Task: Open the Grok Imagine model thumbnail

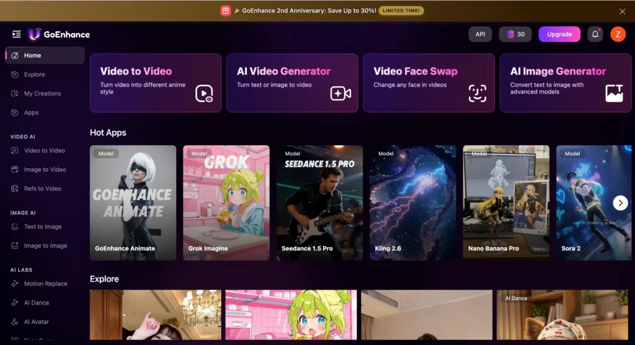Action: (x=226, y=203)
